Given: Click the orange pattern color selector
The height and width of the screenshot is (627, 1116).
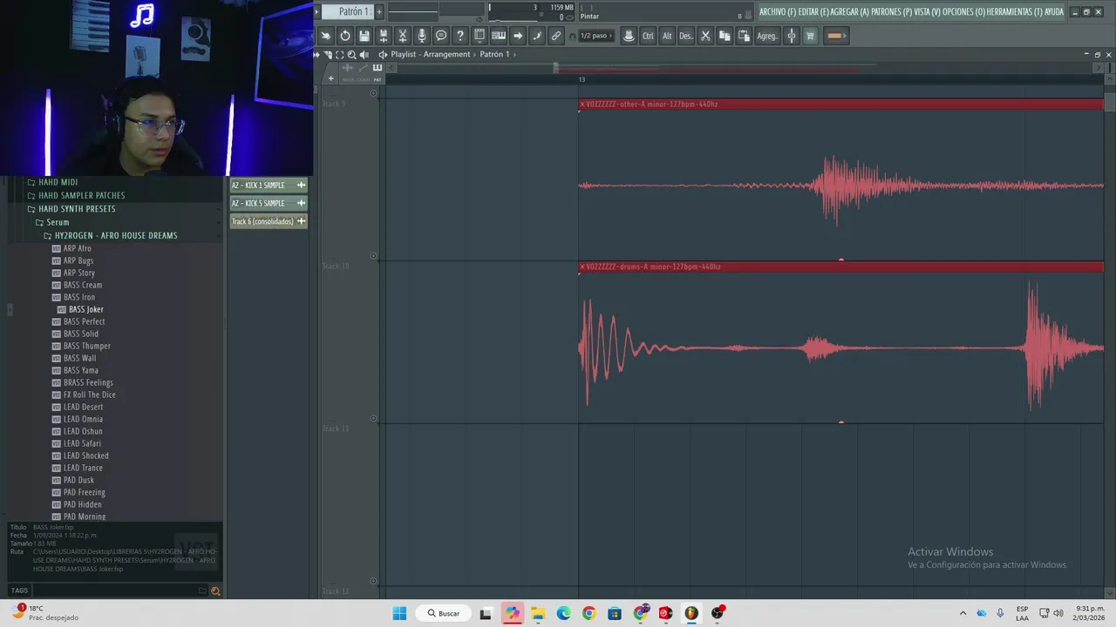Looking at the screenshot, I should (x=834, y=36).
